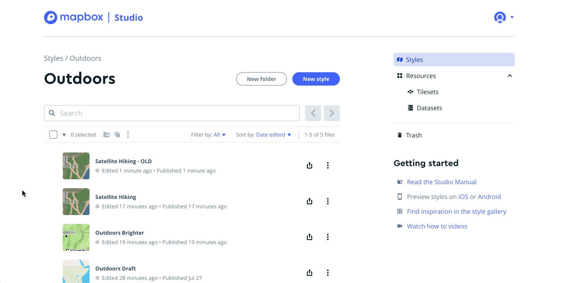Viewport: 561px width, 283px height.
Task: Click the New style button
Action: 316,79
